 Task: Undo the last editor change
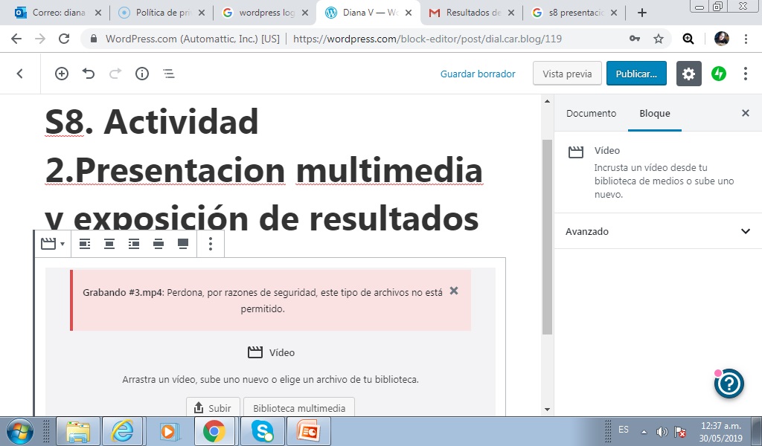(89, 74)
